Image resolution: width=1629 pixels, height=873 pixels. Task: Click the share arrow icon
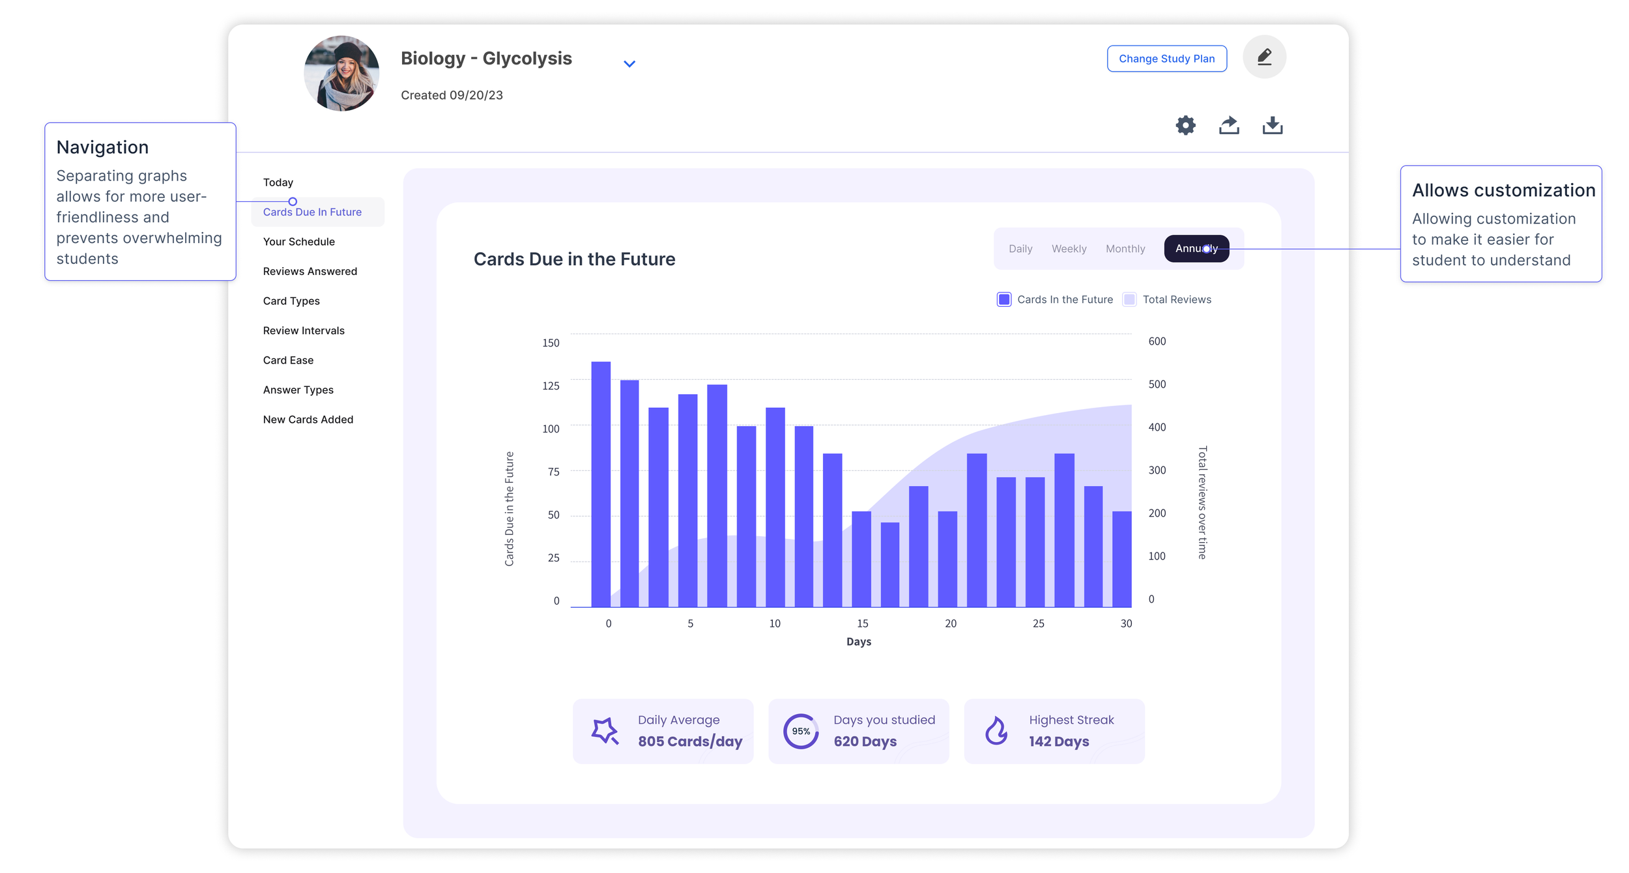point(1229,125)
